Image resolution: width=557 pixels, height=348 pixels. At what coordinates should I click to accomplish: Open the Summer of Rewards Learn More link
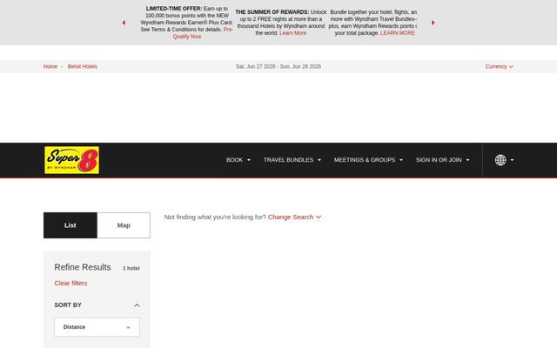coord(292,33)
